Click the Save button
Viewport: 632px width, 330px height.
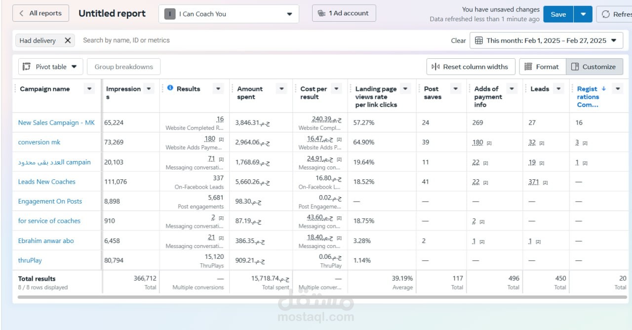pos(558,14)
